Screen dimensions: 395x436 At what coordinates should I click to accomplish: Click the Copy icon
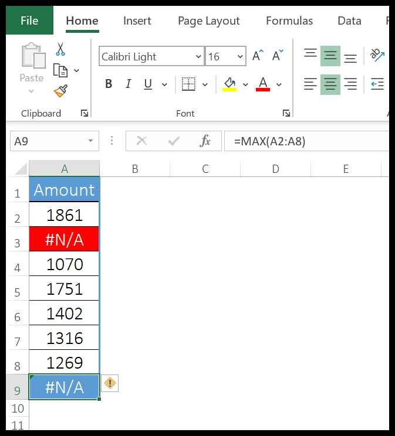tap(60, 70)
